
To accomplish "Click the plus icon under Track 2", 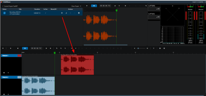I will click(x=8, y=94).
